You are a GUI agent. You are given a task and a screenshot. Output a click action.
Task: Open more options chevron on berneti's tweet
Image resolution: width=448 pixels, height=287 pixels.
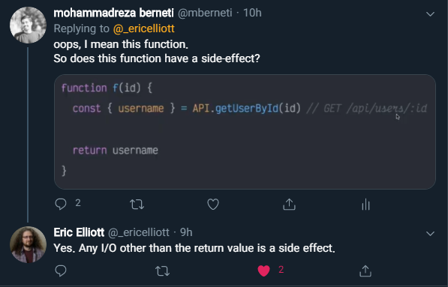coord(430,14)
